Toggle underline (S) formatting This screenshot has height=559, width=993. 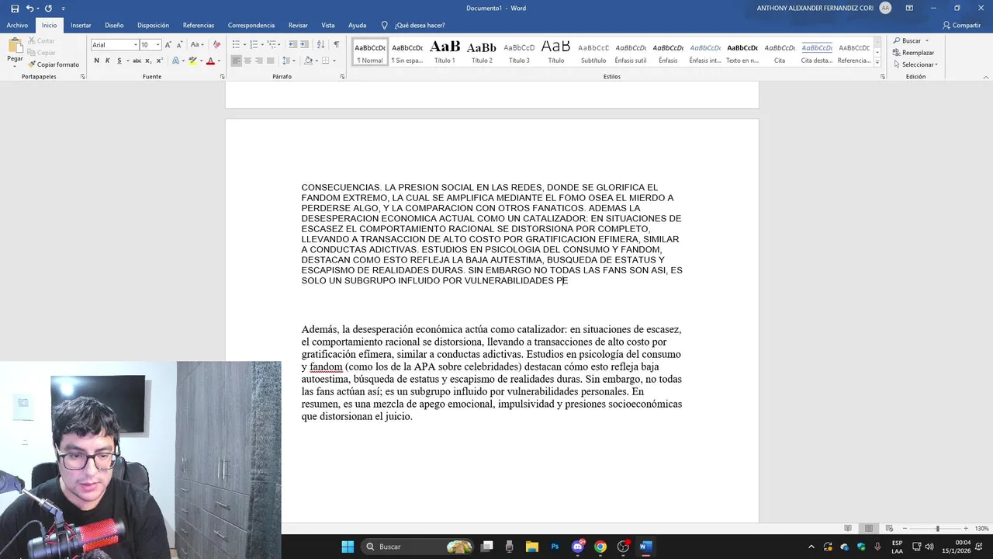[x=119, y=61]
